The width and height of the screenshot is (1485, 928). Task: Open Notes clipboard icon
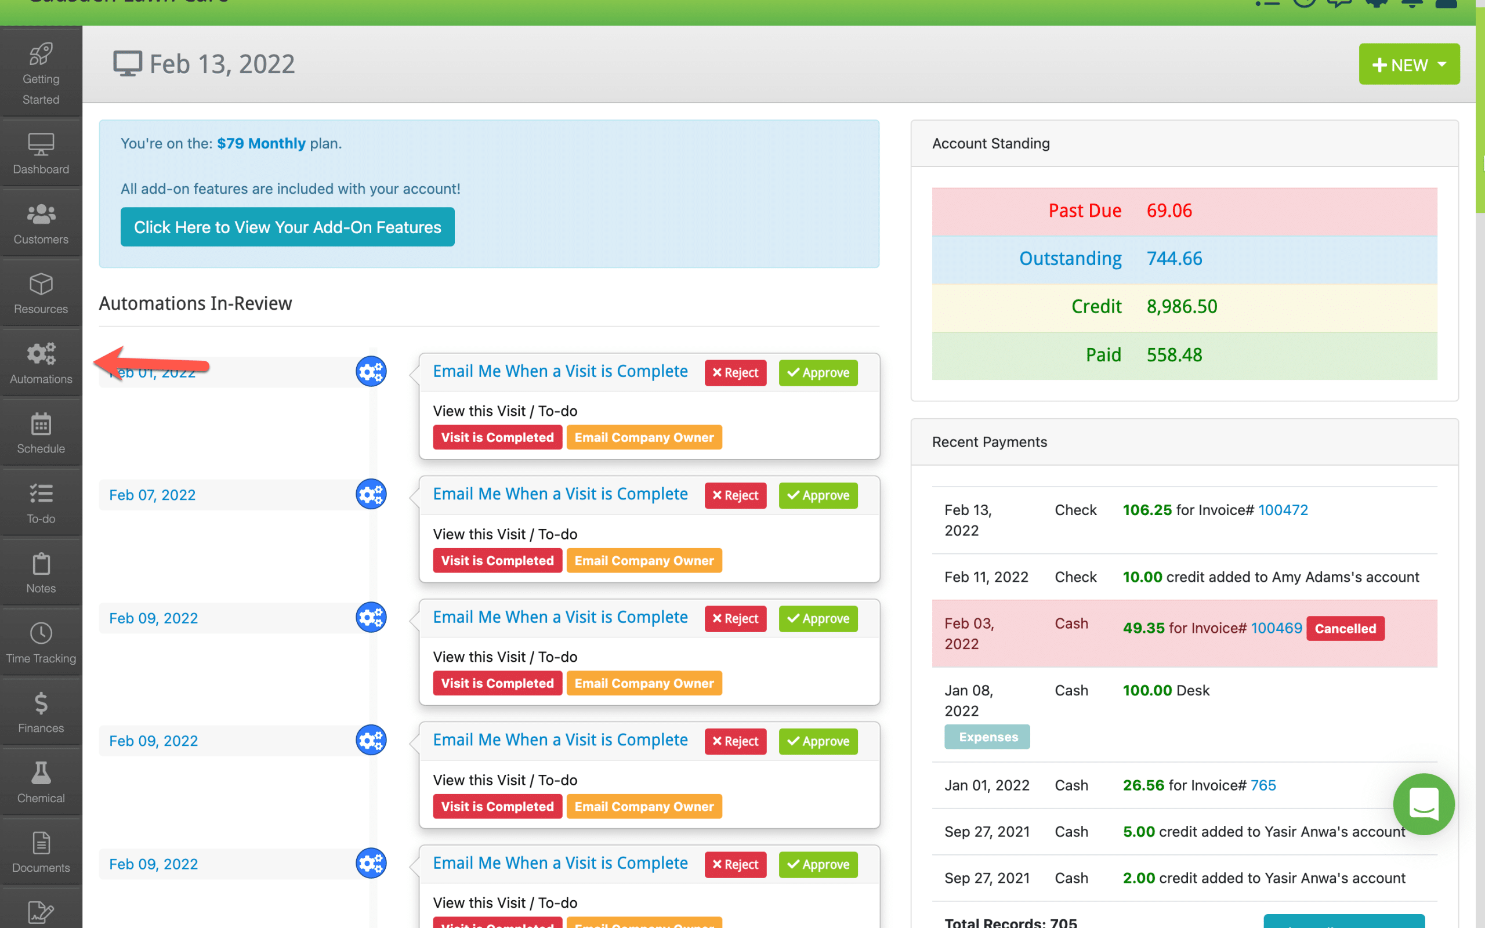pos(41,563)
